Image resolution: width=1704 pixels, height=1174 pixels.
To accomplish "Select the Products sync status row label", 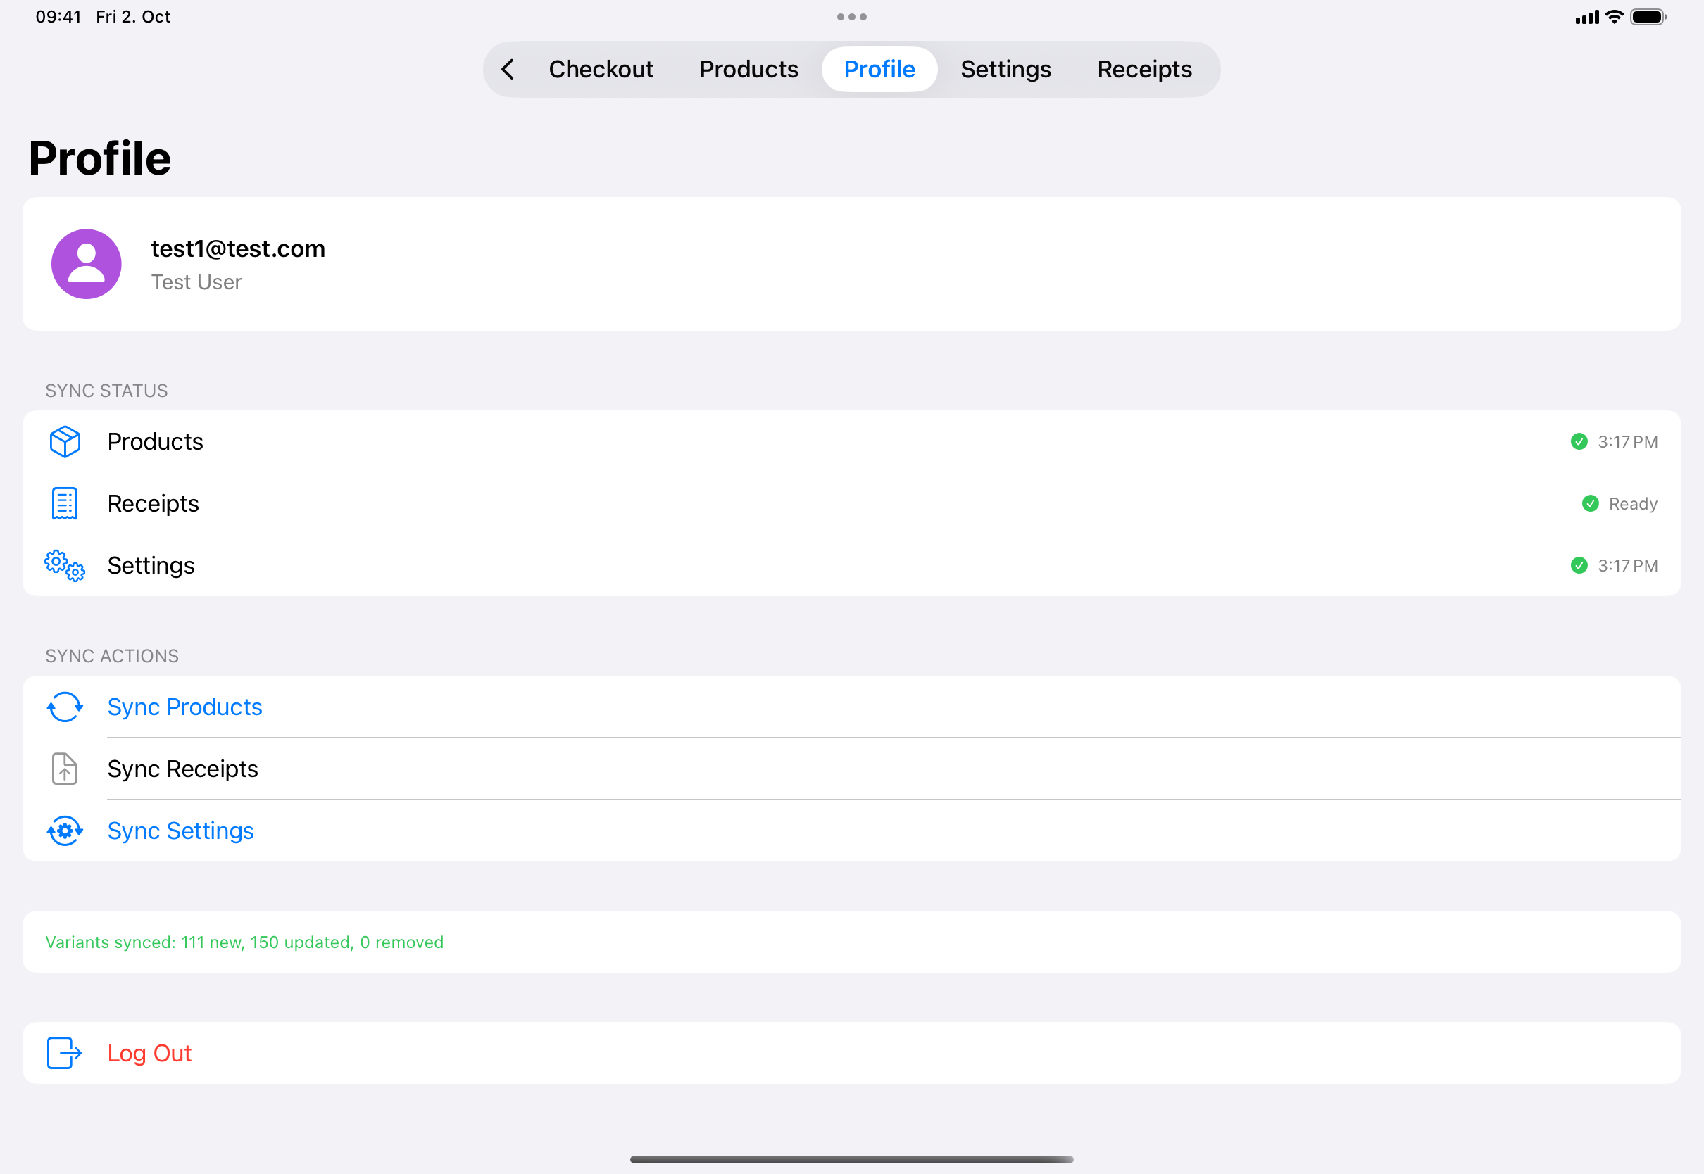I will 155,441.
